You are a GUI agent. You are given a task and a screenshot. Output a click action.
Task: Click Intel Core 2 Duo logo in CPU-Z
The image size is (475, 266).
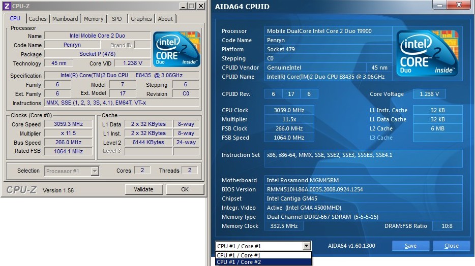click(176, 49)
